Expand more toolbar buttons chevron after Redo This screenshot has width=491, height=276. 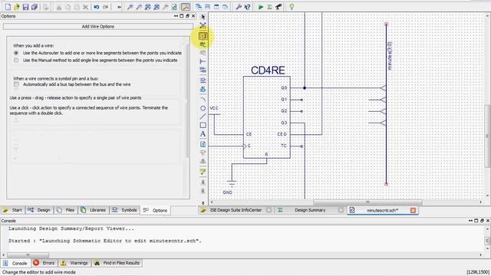[x=119, y=7]
